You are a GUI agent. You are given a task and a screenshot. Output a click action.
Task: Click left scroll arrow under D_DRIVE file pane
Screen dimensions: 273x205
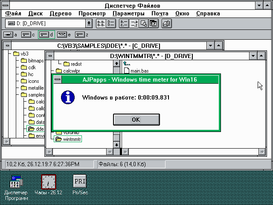125,152
